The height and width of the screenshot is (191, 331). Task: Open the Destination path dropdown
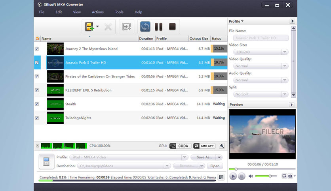167,166
